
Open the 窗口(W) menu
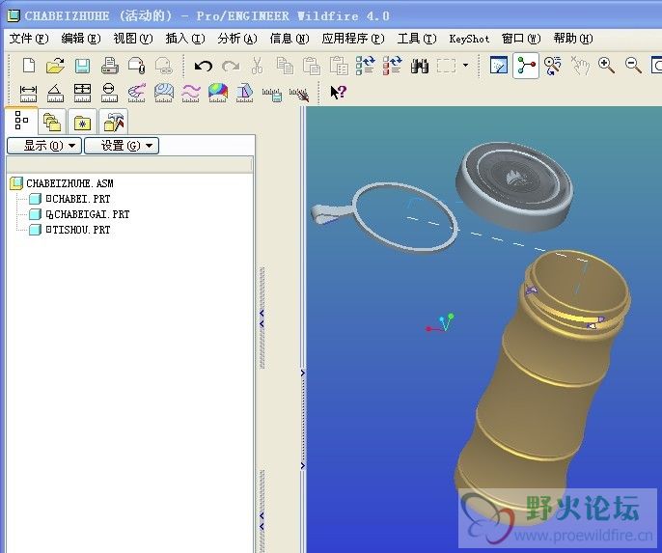click(521, 39)
